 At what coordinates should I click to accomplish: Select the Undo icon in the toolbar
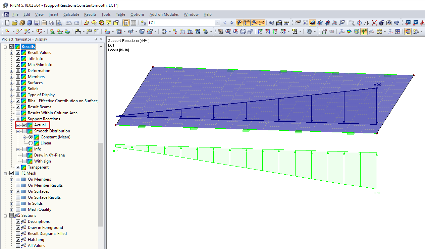(x=68, y=23)
